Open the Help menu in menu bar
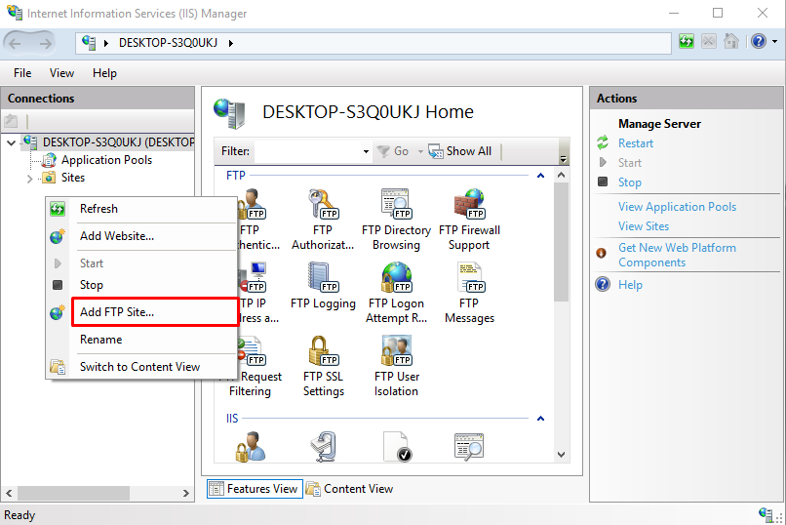 [x=104, y=73]
